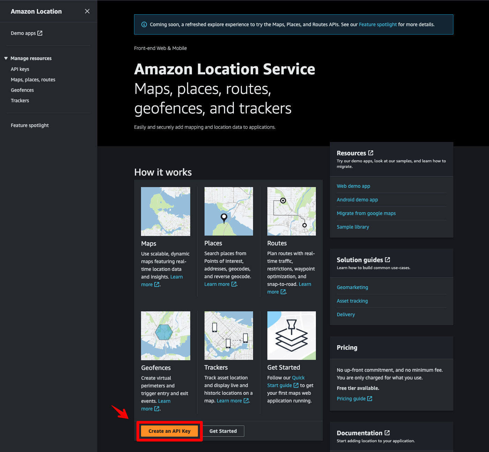489x452 pixels.
Task: Open the Web demo app link
Action: point(353,186)
